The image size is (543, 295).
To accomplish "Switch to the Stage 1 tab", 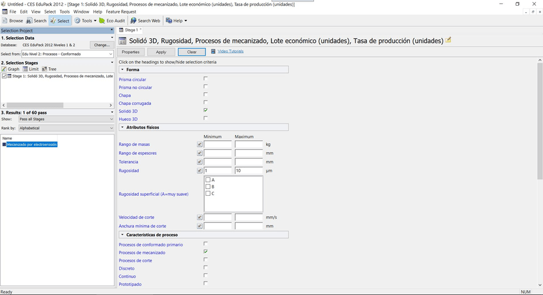I will (x=131, y=30).
